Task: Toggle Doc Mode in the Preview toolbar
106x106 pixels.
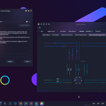Action: [63, 31]
